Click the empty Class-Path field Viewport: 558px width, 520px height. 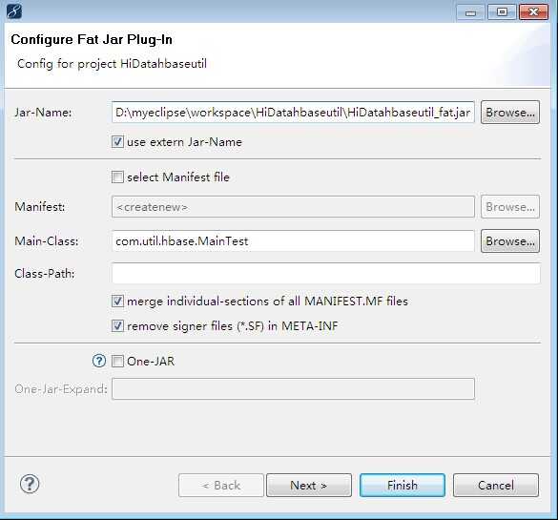click(x=326, y=273)
